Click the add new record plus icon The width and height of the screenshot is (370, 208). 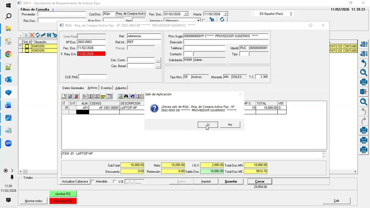tap(21, 35)
